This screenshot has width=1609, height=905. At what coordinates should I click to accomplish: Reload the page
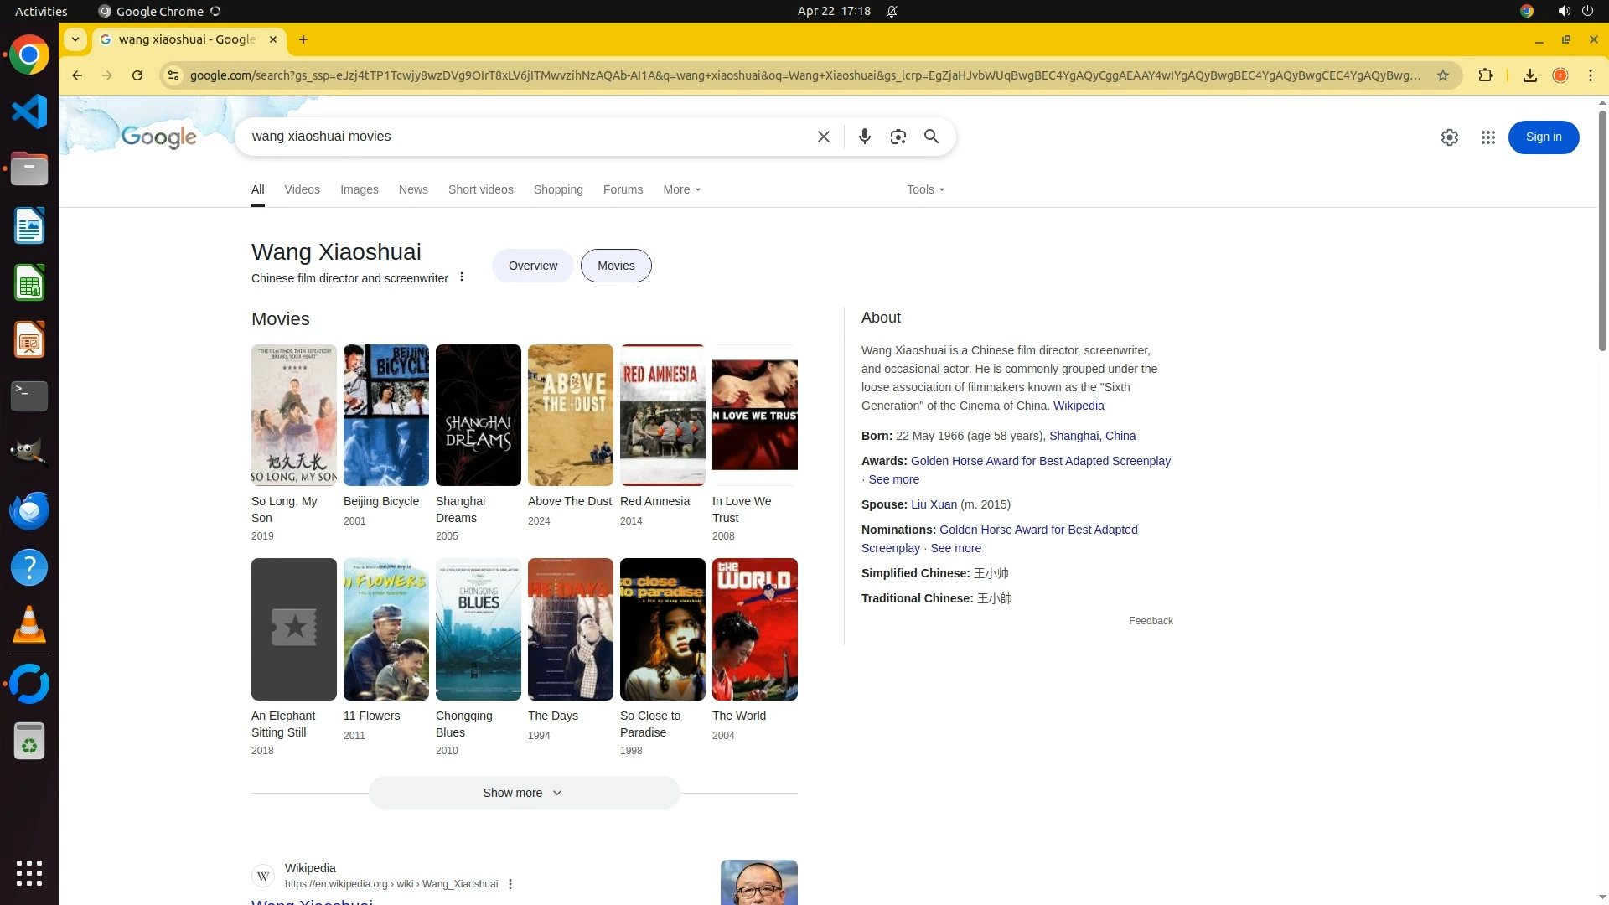tap(137, 75)
